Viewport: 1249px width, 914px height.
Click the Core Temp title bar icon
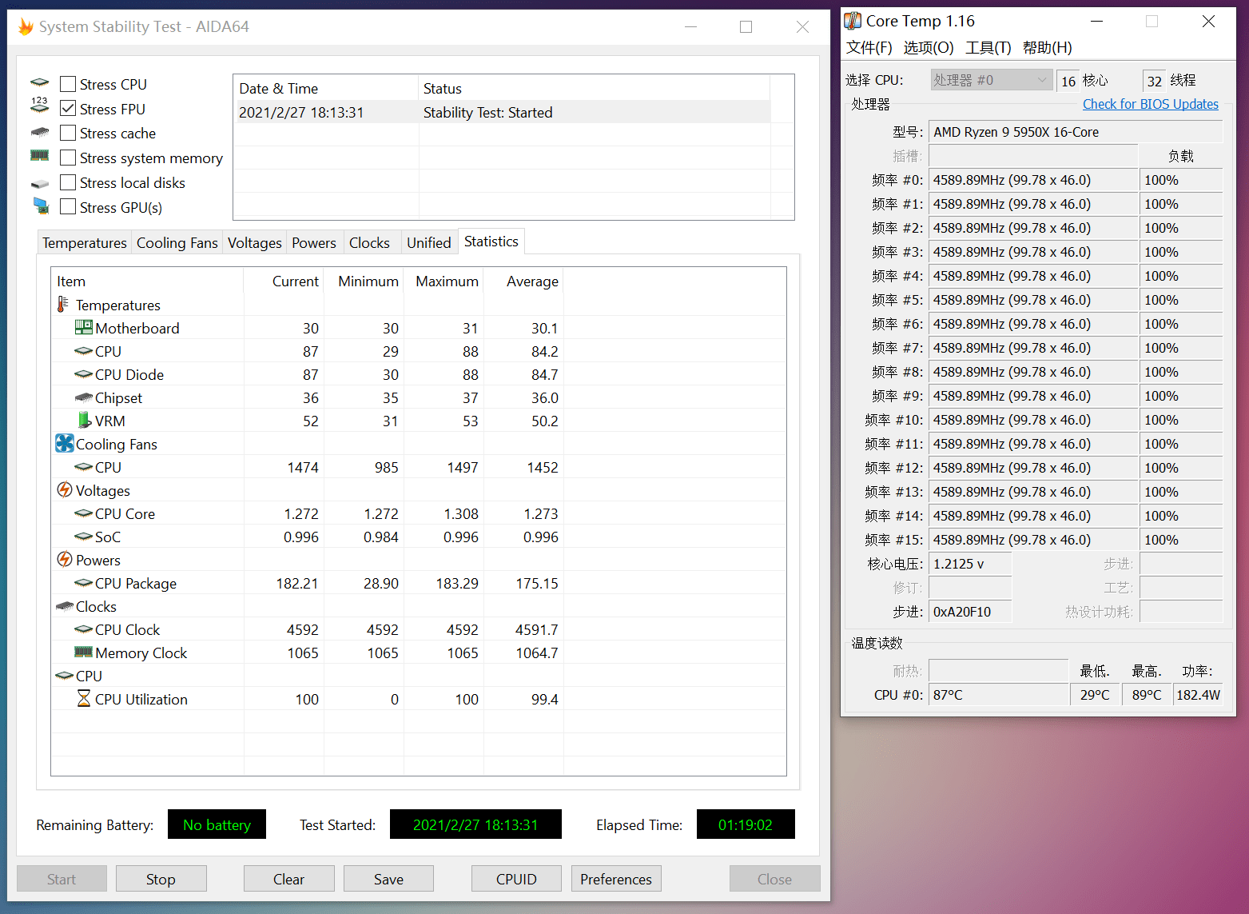pos(853,21)
